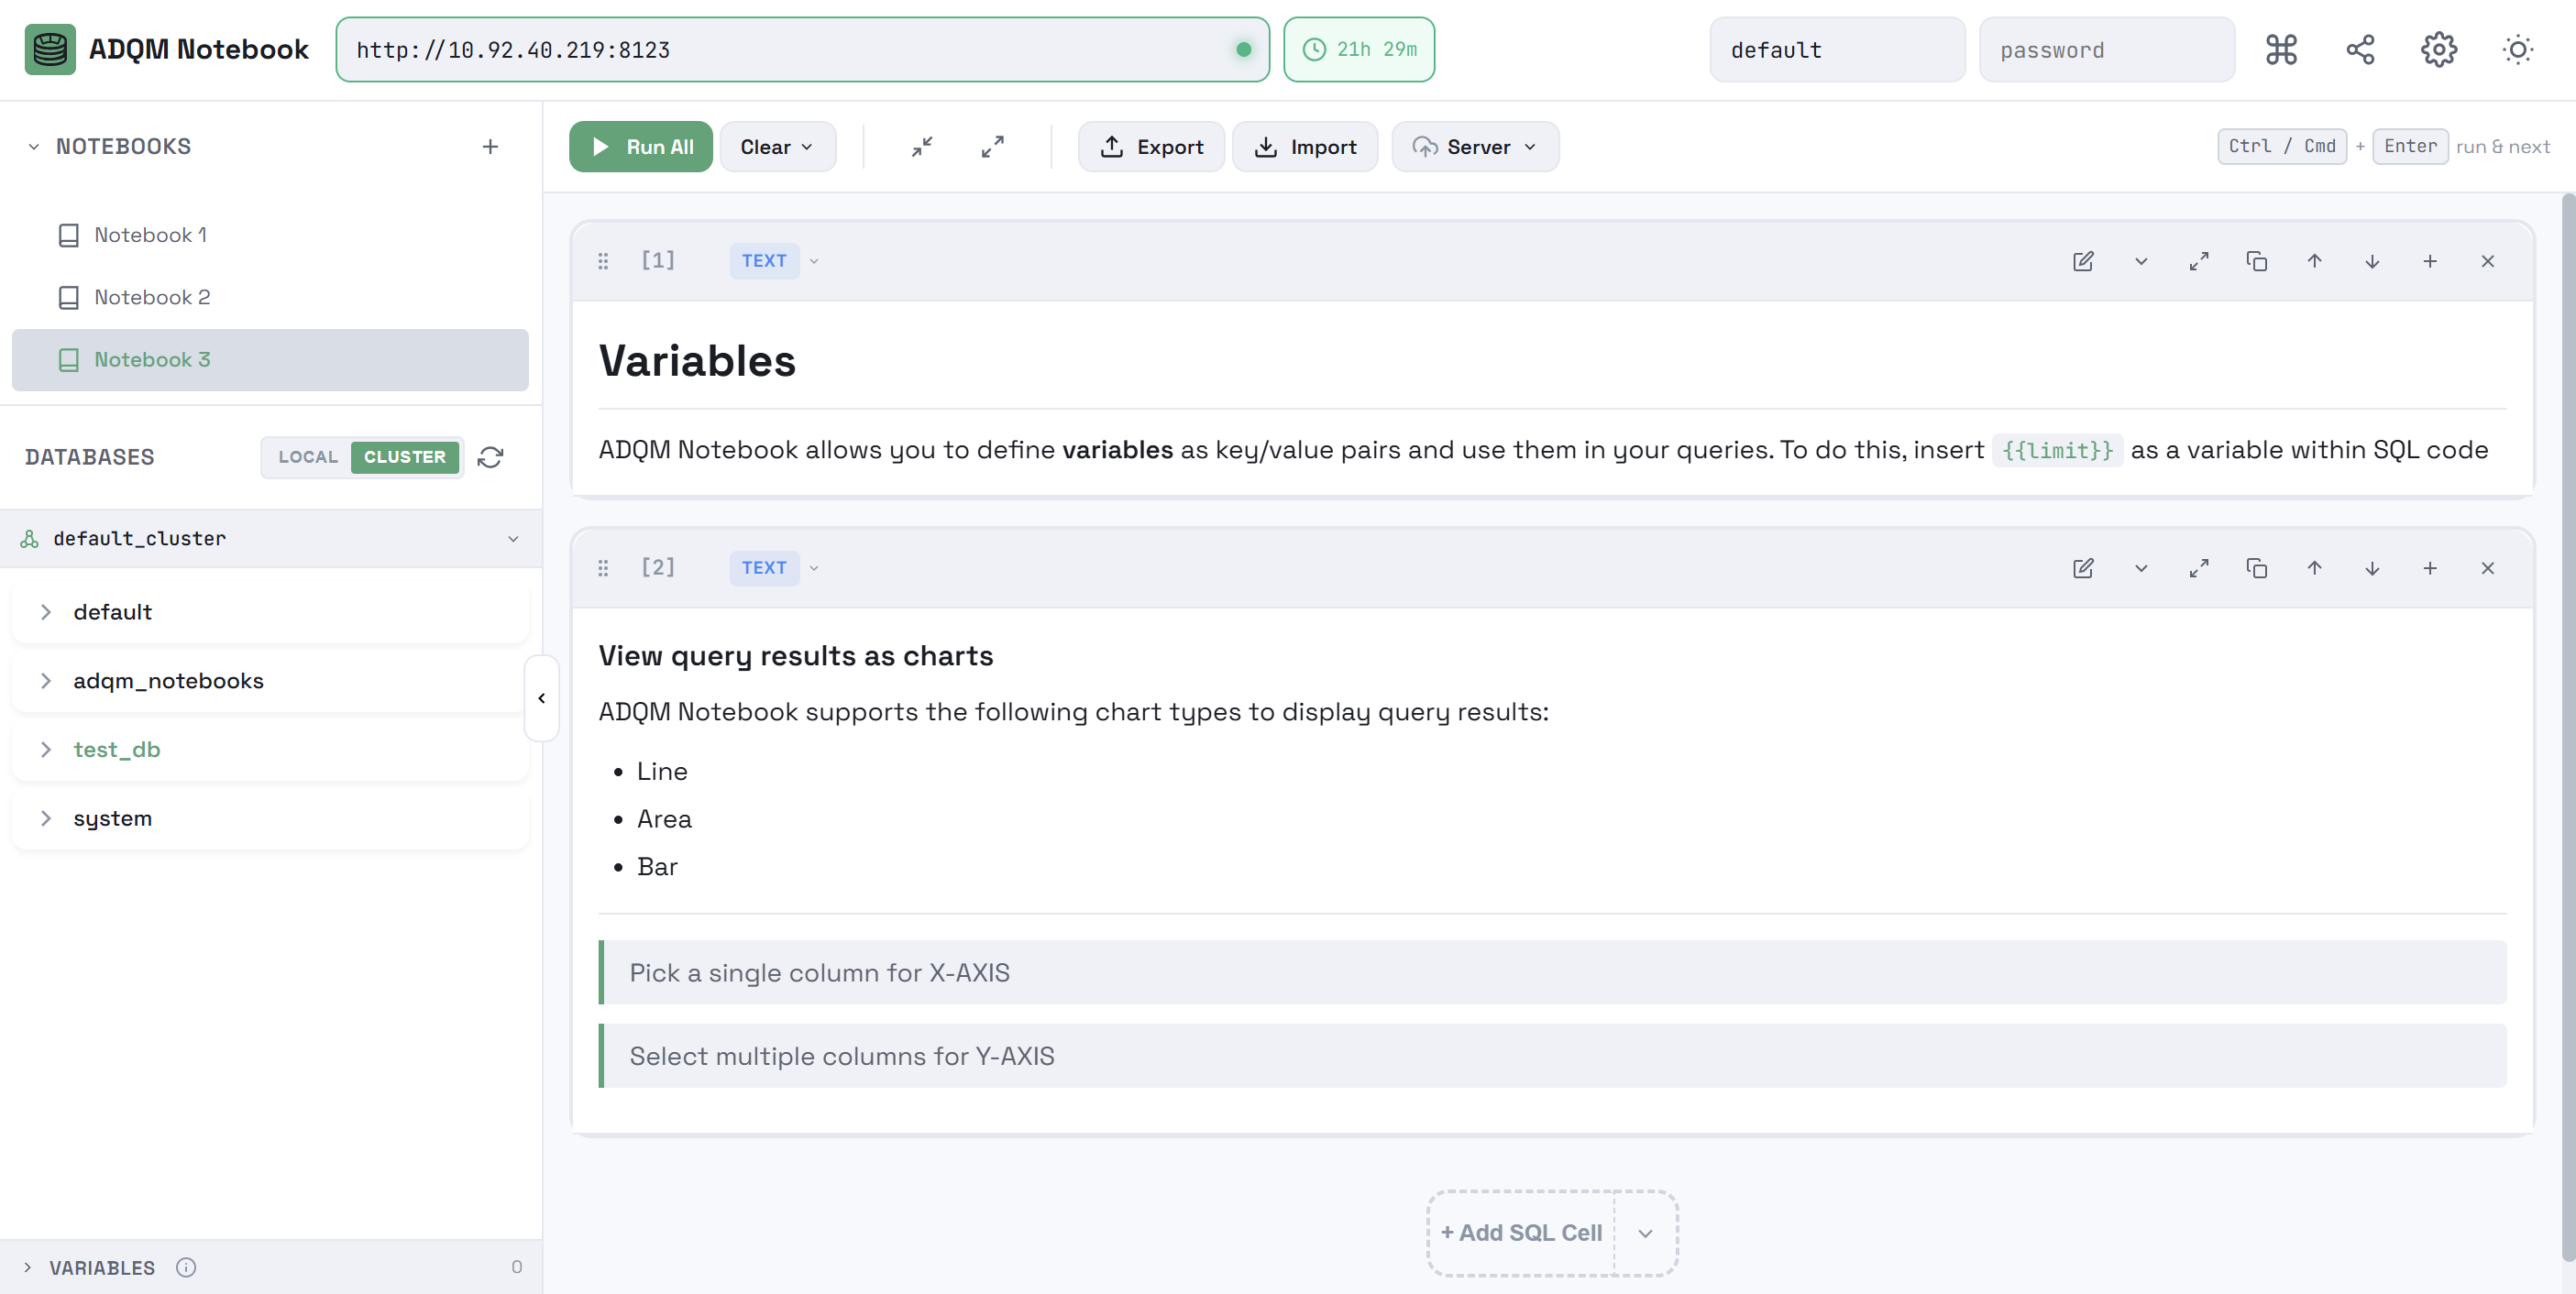Expand the test_db database tree
The width and height of the screenshot is (2576, 1294).
(46, 749)
